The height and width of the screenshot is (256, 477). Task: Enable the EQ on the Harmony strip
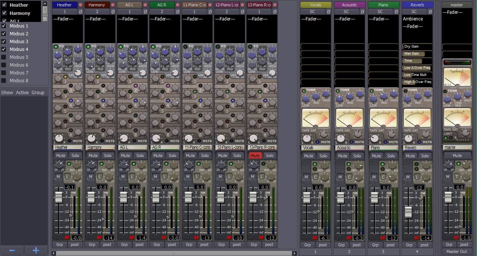(88, 46)
